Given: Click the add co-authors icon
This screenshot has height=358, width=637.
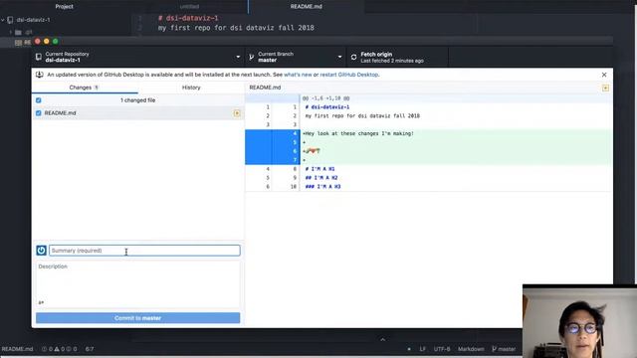Looking at the screenshot, I should tap(41, 302).
